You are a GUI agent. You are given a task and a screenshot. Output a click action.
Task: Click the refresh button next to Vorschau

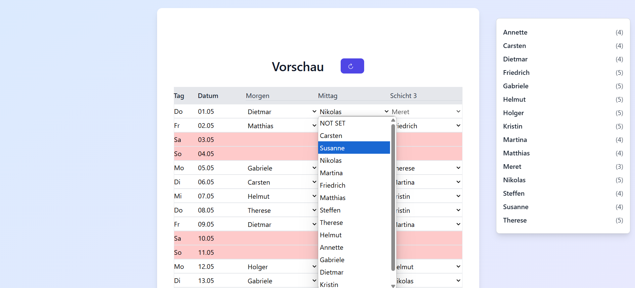click(352, 66)
